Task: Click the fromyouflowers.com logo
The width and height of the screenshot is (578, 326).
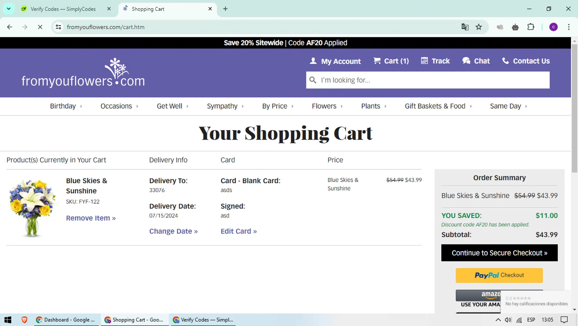Action: pyautogui.click(x=83, y=73)
